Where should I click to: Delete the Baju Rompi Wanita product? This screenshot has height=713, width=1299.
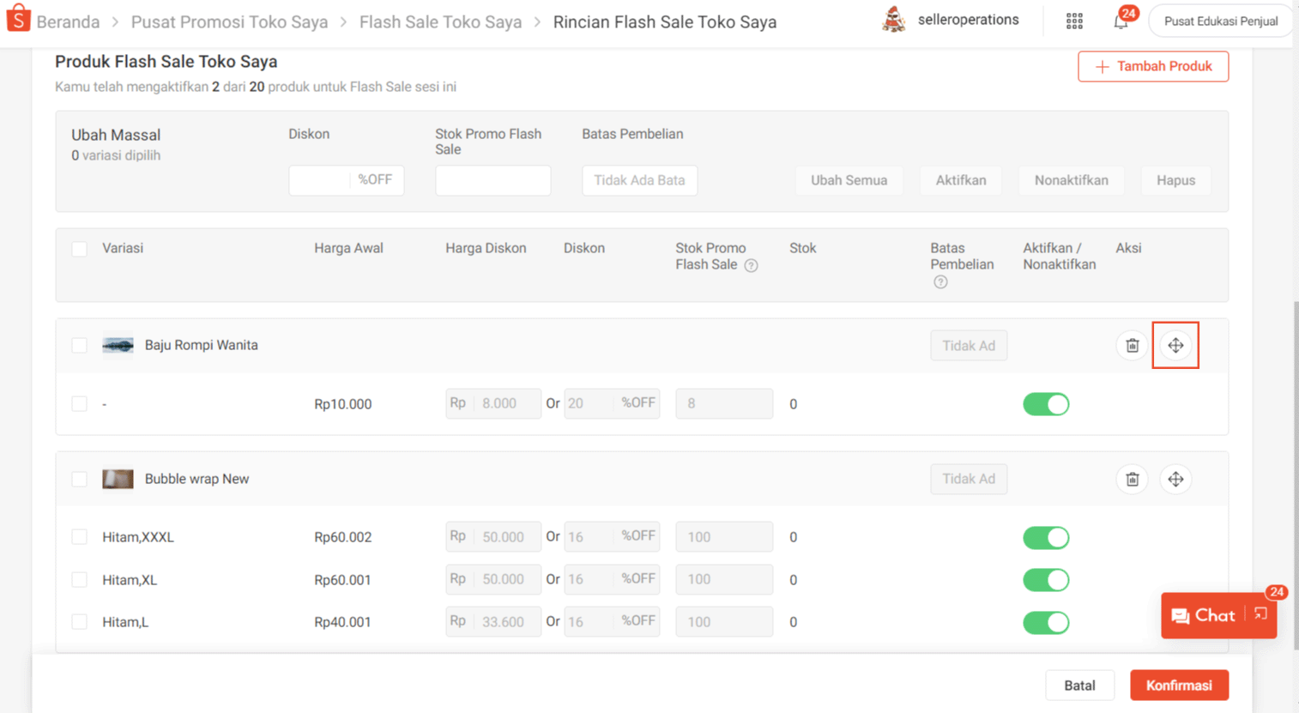point(1132,346)
